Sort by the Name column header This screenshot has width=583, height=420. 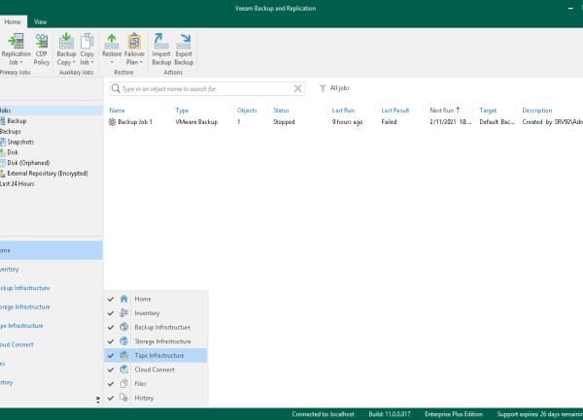[117, 111]
